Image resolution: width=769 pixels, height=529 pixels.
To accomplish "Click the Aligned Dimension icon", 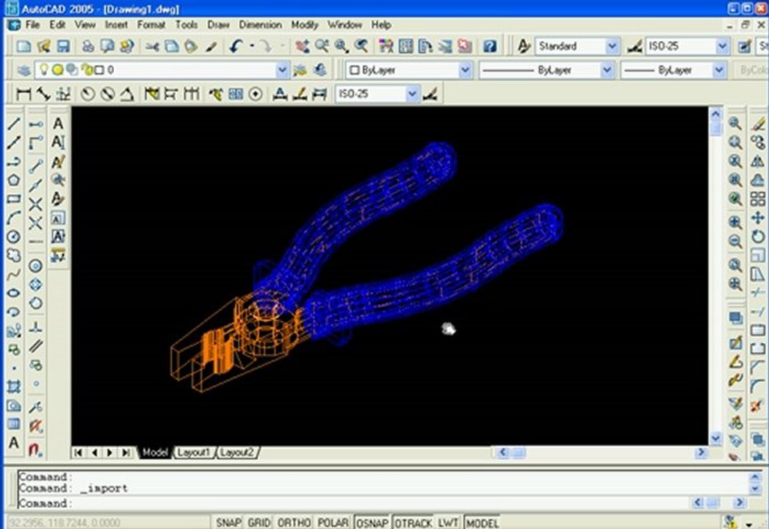I will (43, 94).
